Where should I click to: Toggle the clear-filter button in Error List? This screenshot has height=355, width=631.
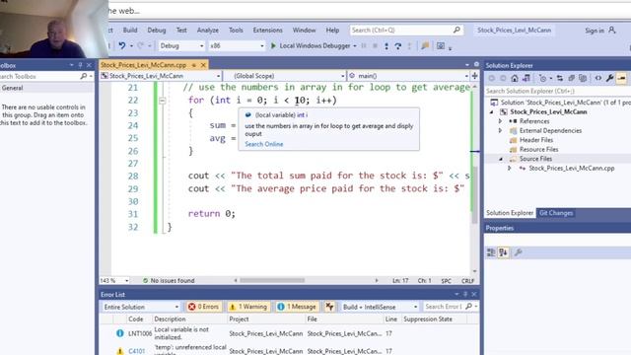click(329, 307)
